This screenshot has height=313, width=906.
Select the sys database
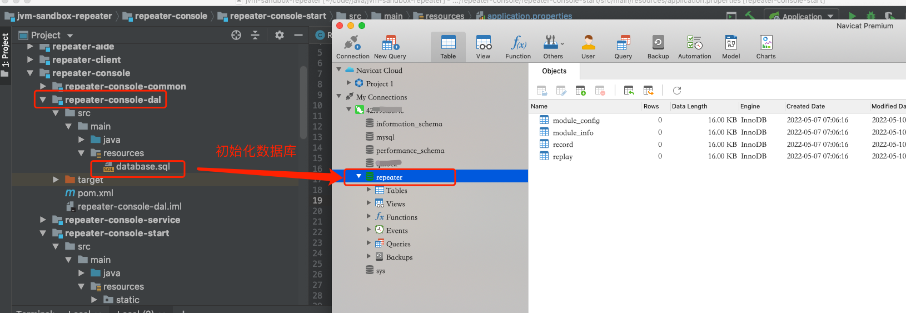coord(380,271)
